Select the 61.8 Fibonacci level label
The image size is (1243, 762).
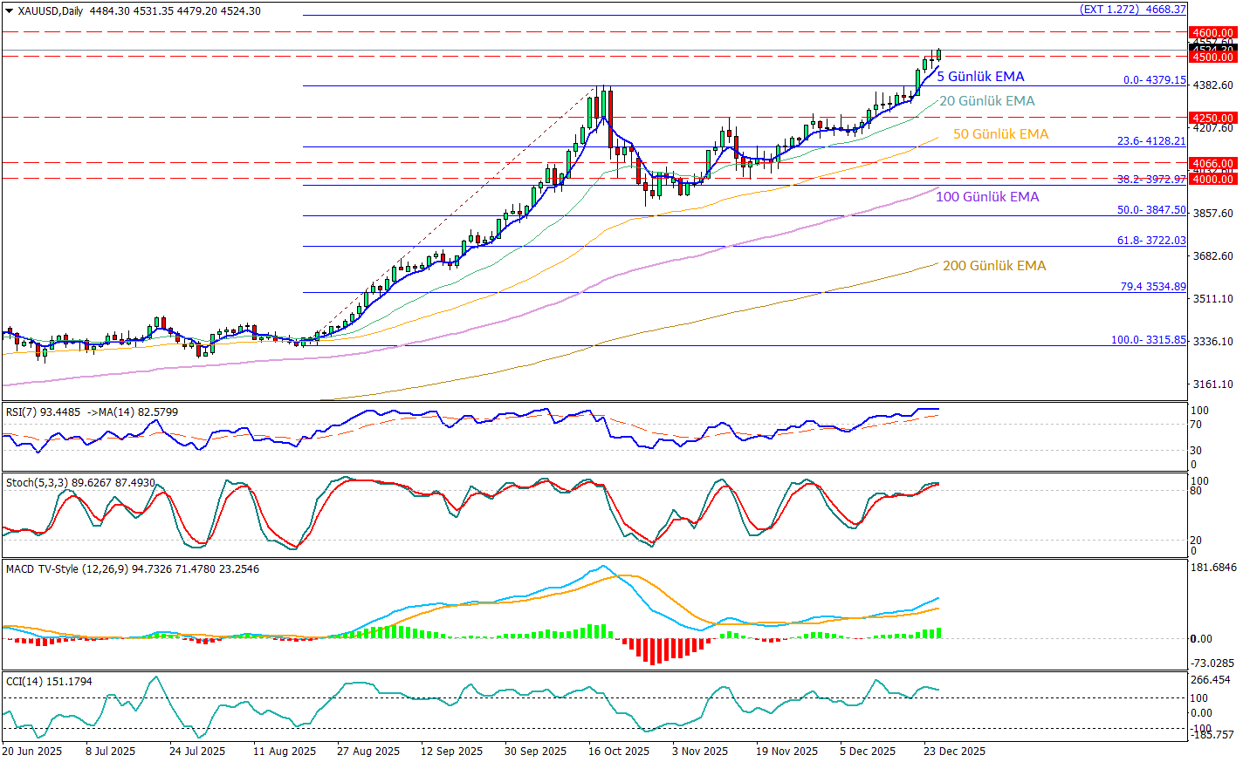[1151, 241]
